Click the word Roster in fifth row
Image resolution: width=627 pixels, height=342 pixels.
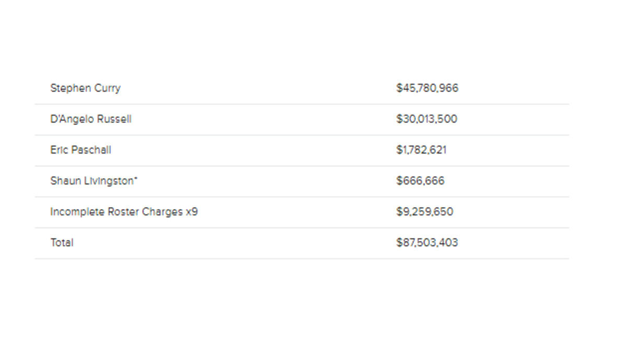123,212
